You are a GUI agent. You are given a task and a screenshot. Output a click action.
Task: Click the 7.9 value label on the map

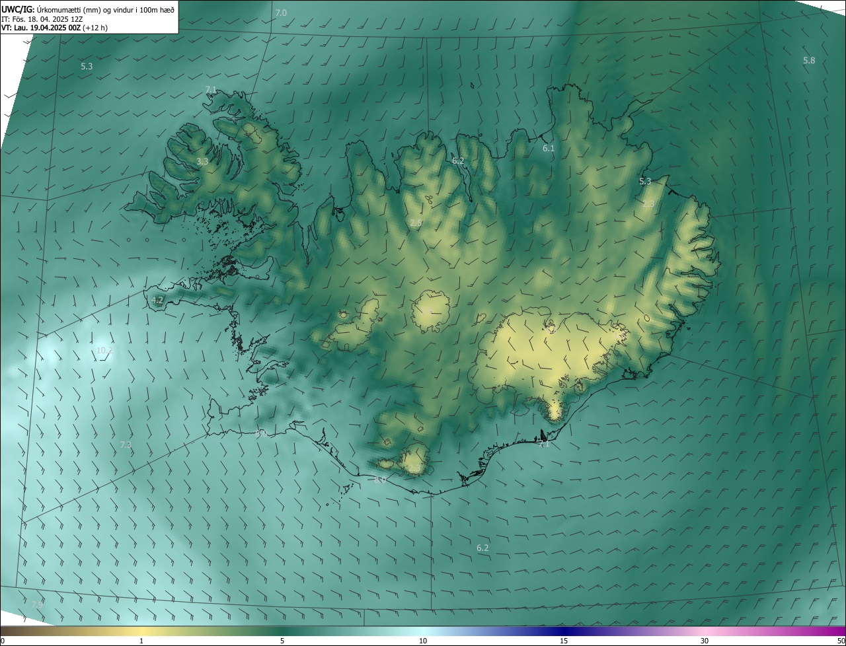click(x=38, y=604)
